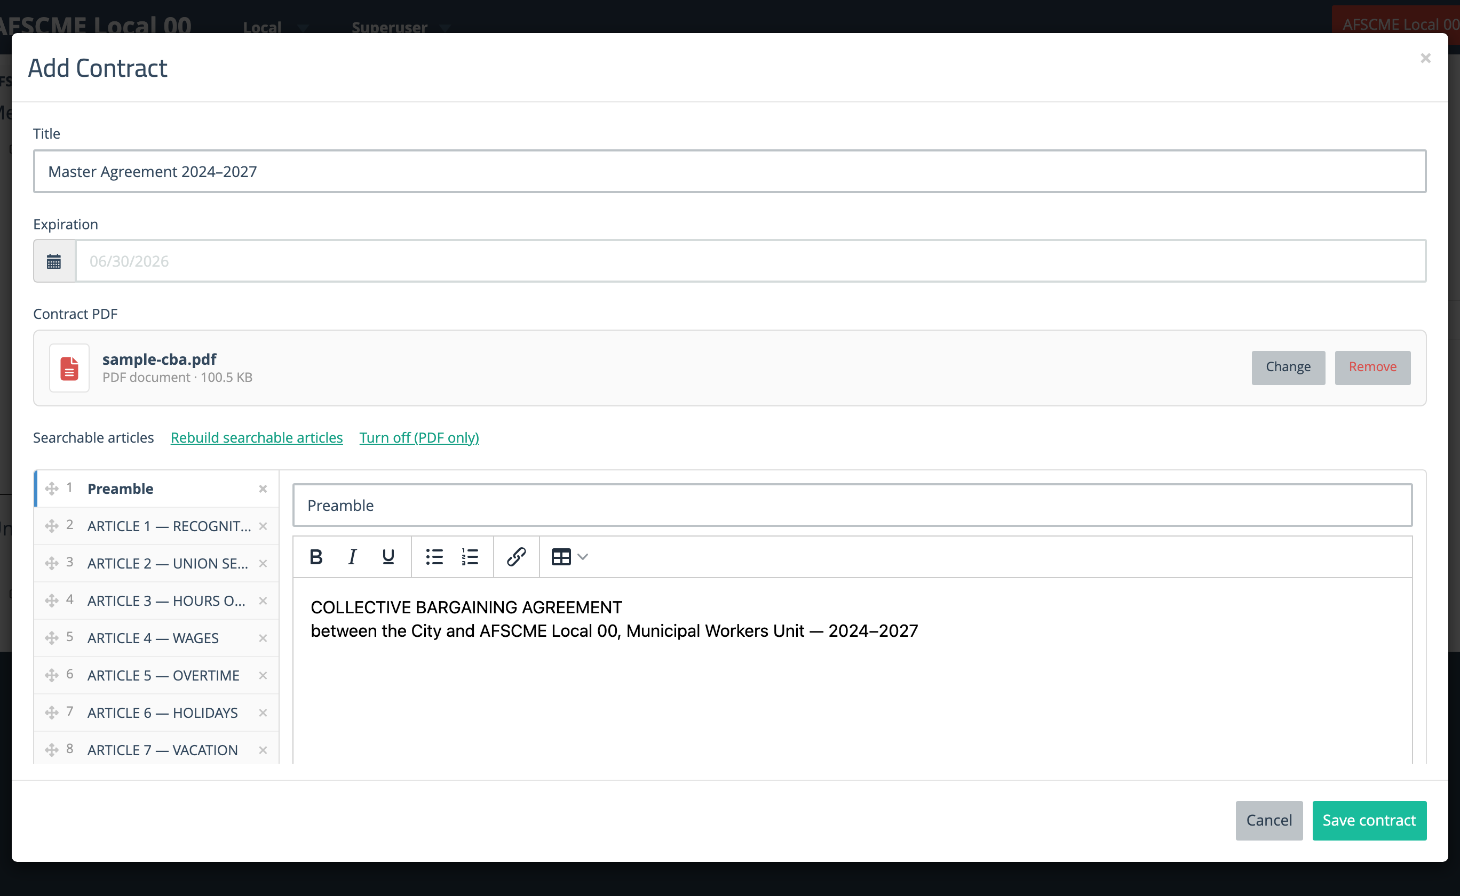The height and width of the screenshot is (896, 1460).
Task: Grab the move handle for ARTICLE 4 — WAGES
Action: [x=52, y=638]
